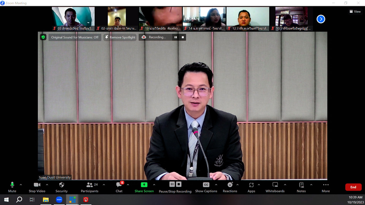Open the Reactions emoji menu
This screenshot has width=365, height=205.
click(x=230, y=186)
